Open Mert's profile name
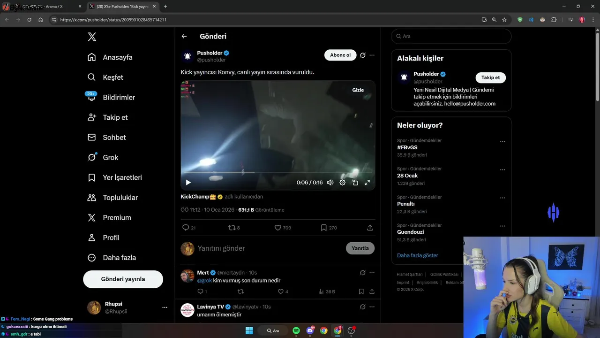 click(x=203, y=273)
